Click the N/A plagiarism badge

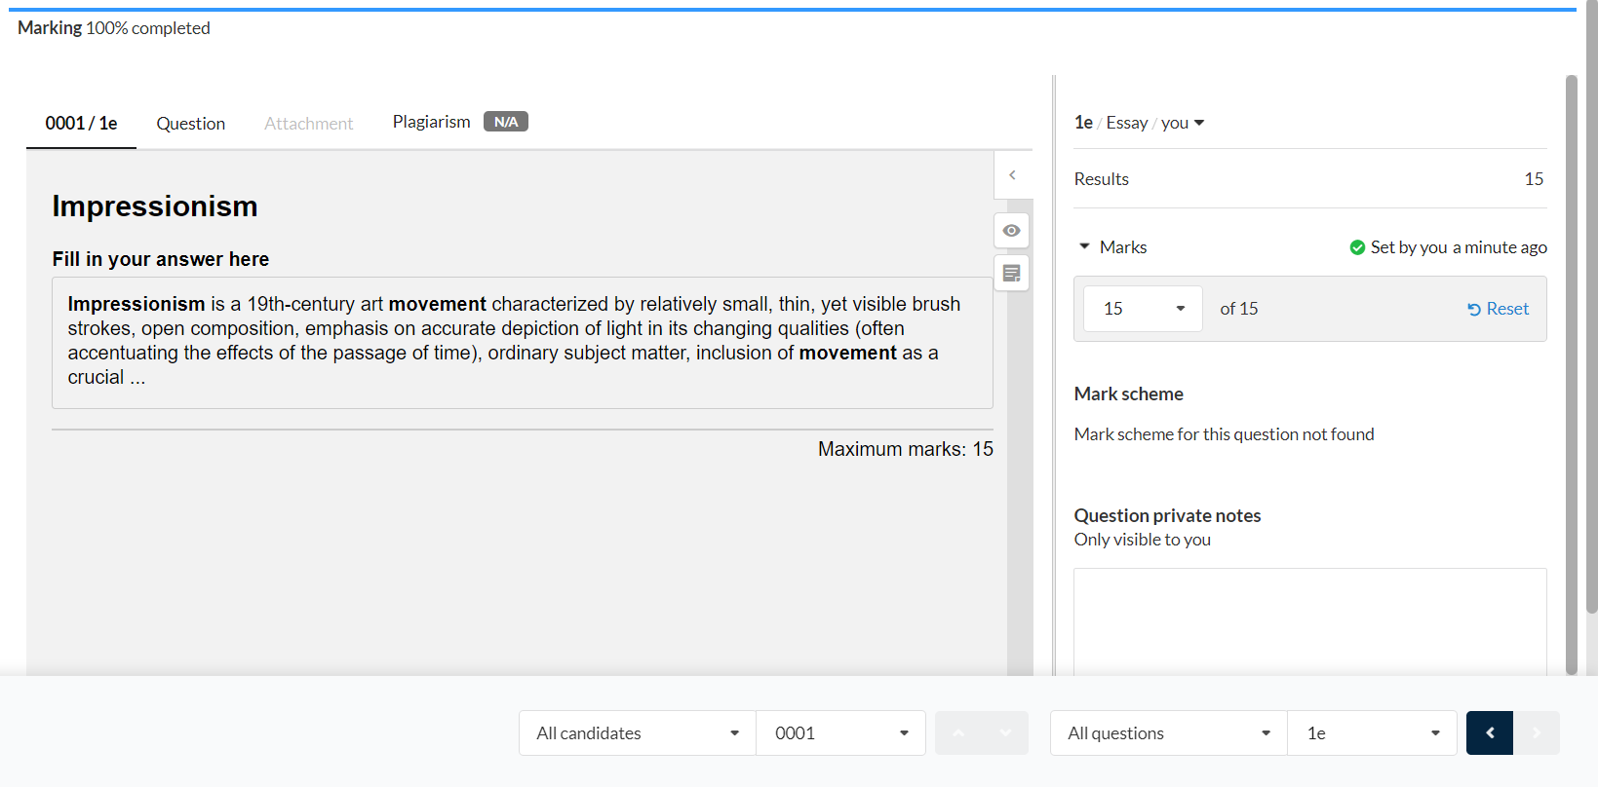[506, 122]
